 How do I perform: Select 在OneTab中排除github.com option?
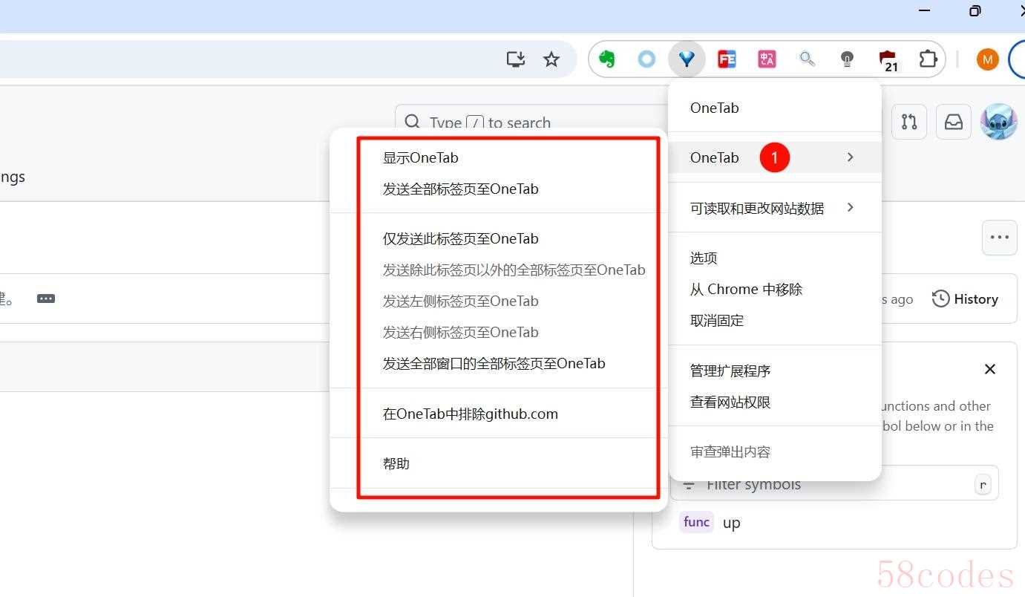pos(470,414)
